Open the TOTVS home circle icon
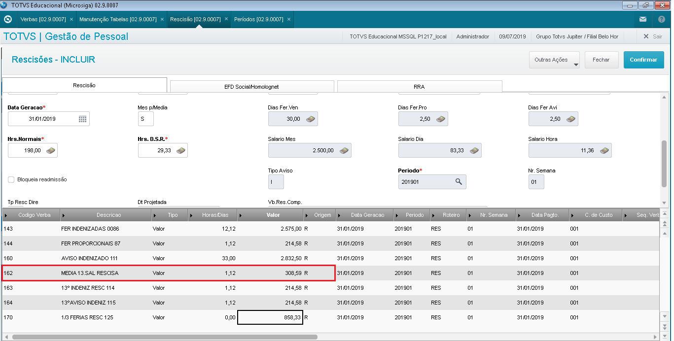The width and height of the screenshot is (674, 341). (x=7, y=19)
